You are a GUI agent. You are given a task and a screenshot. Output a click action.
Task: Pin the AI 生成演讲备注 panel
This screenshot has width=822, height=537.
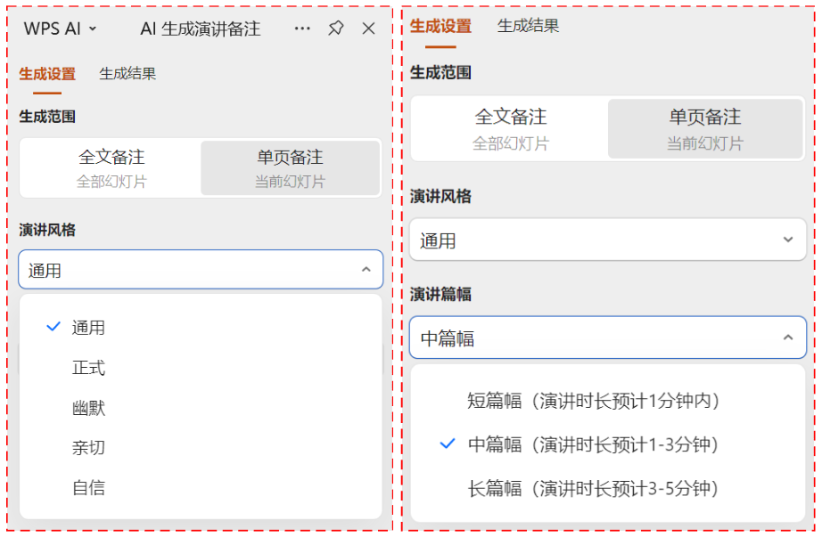335,28
